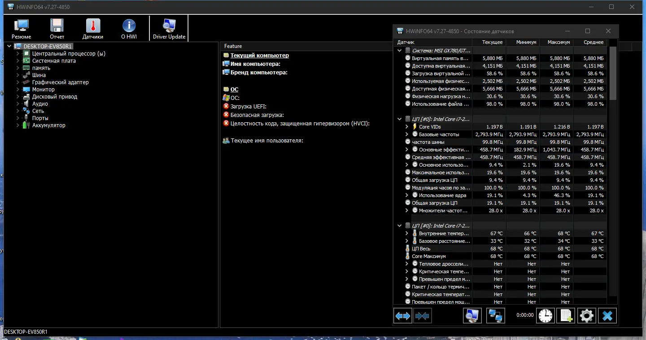The width and height of the screenshot is (646, 340).
Task: Click DESKTOP-EV850R1 text in the status bar
Action: pyautogui.click(x=26, y=332)
